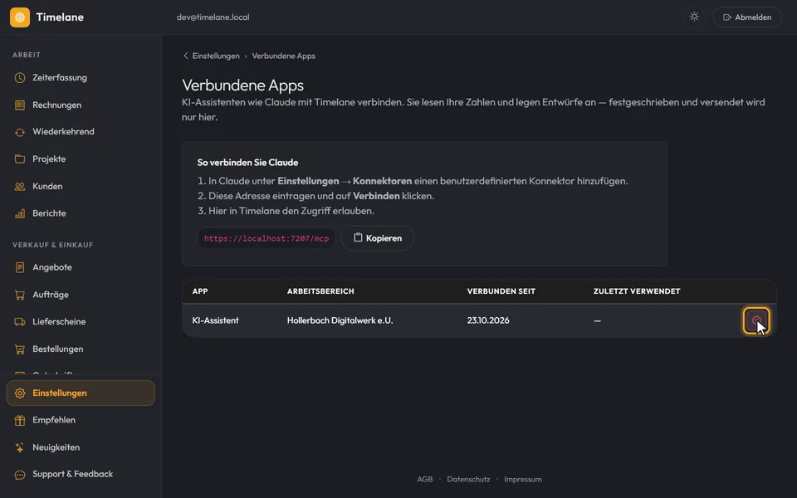Click the Support & Feedback chat icon
The width and height of the screenshot is (797, 498).
pyautogui.click(x=20, y=475)
